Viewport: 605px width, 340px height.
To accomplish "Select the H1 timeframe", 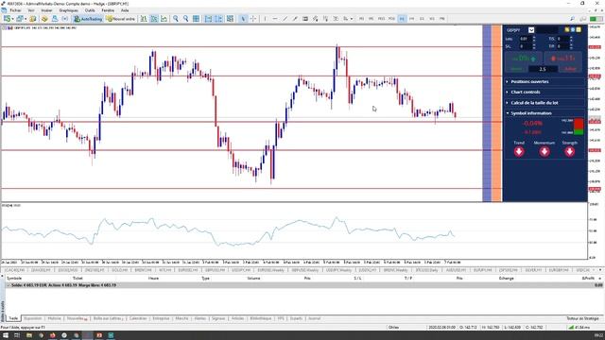I will click(x=402, y=19).
